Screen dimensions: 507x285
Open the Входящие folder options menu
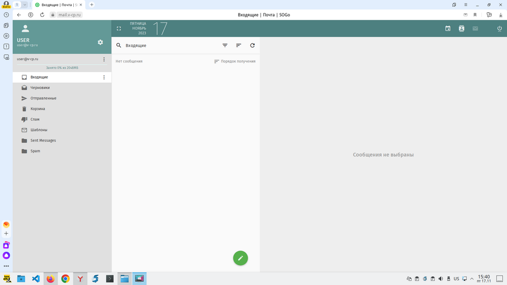(x=104, y=77)
